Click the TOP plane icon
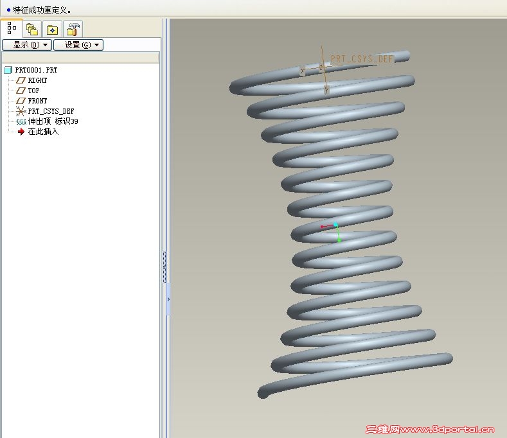The height and width of the screenshot is (438, 507). tap(21, 91)
